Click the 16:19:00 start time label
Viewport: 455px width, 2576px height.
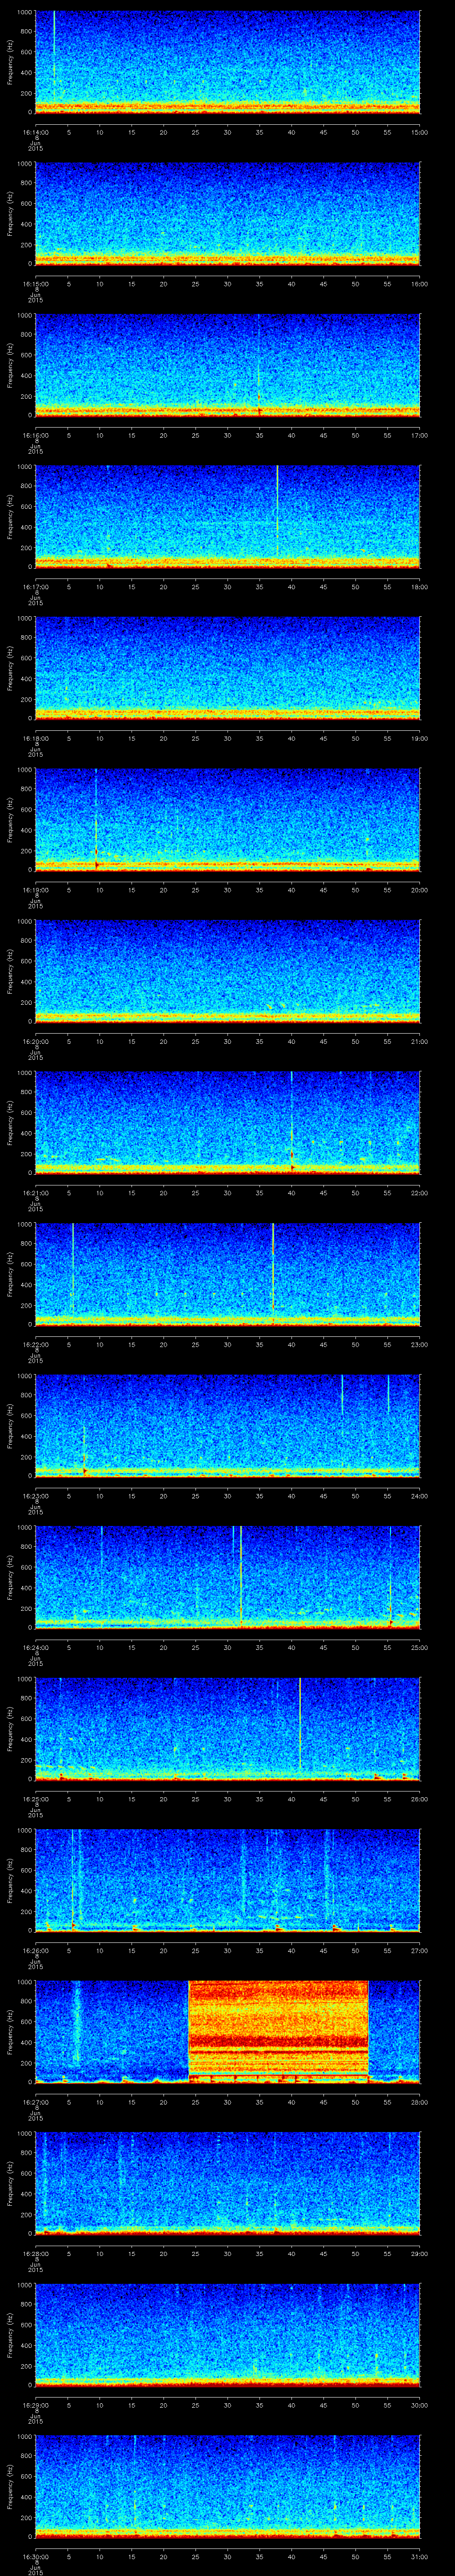coord(35,890)
